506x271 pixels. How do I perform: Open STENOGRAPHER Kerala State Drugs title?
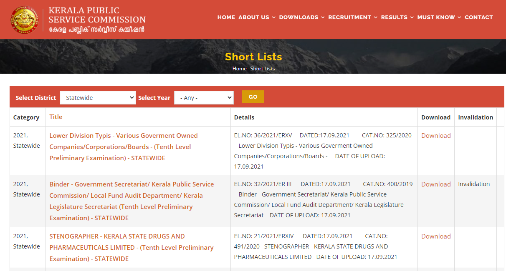coord(131,247)
